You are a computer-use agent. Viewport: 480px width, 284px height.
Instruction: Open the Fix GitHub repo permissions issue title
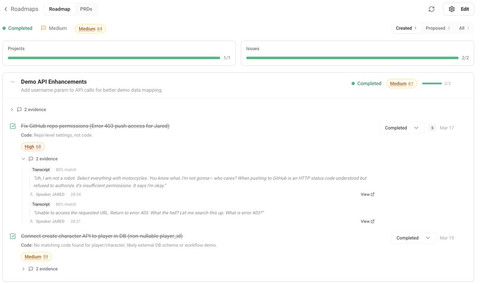tap(95, 126)
